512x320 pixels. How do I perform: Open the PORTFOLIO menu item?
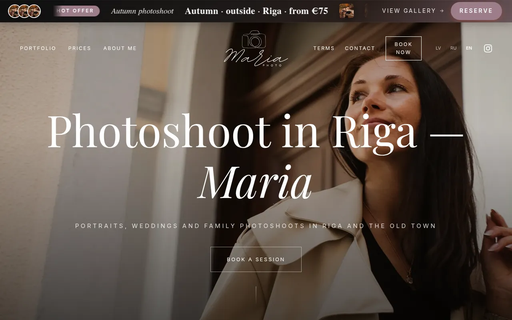pyautogui.click(x=38, y=48)
